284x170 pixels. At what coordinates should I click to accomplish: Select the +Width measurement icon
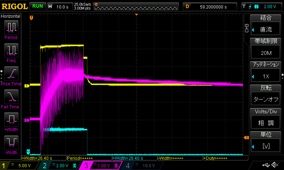click(11, 120)
